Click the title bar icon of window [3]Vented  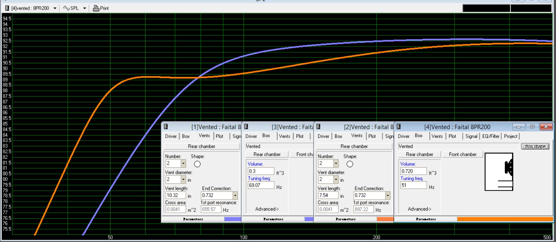(246, 127)
